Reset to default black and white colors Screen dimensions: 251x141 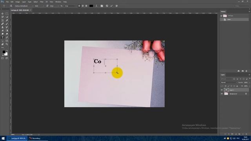click(x=3, y=55)
